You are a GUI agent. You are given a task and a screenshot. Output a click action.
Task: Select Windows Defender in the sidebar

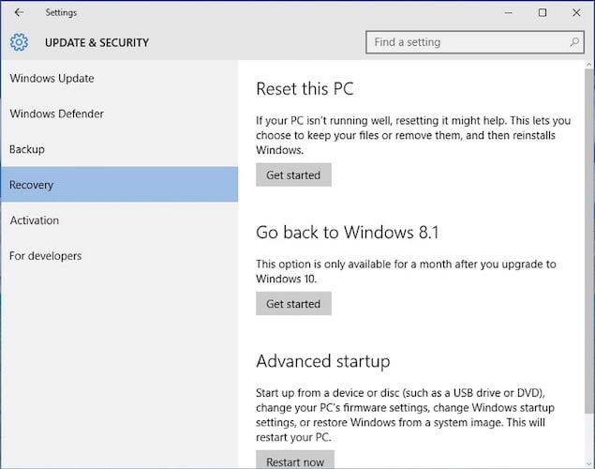click(56, 114)
